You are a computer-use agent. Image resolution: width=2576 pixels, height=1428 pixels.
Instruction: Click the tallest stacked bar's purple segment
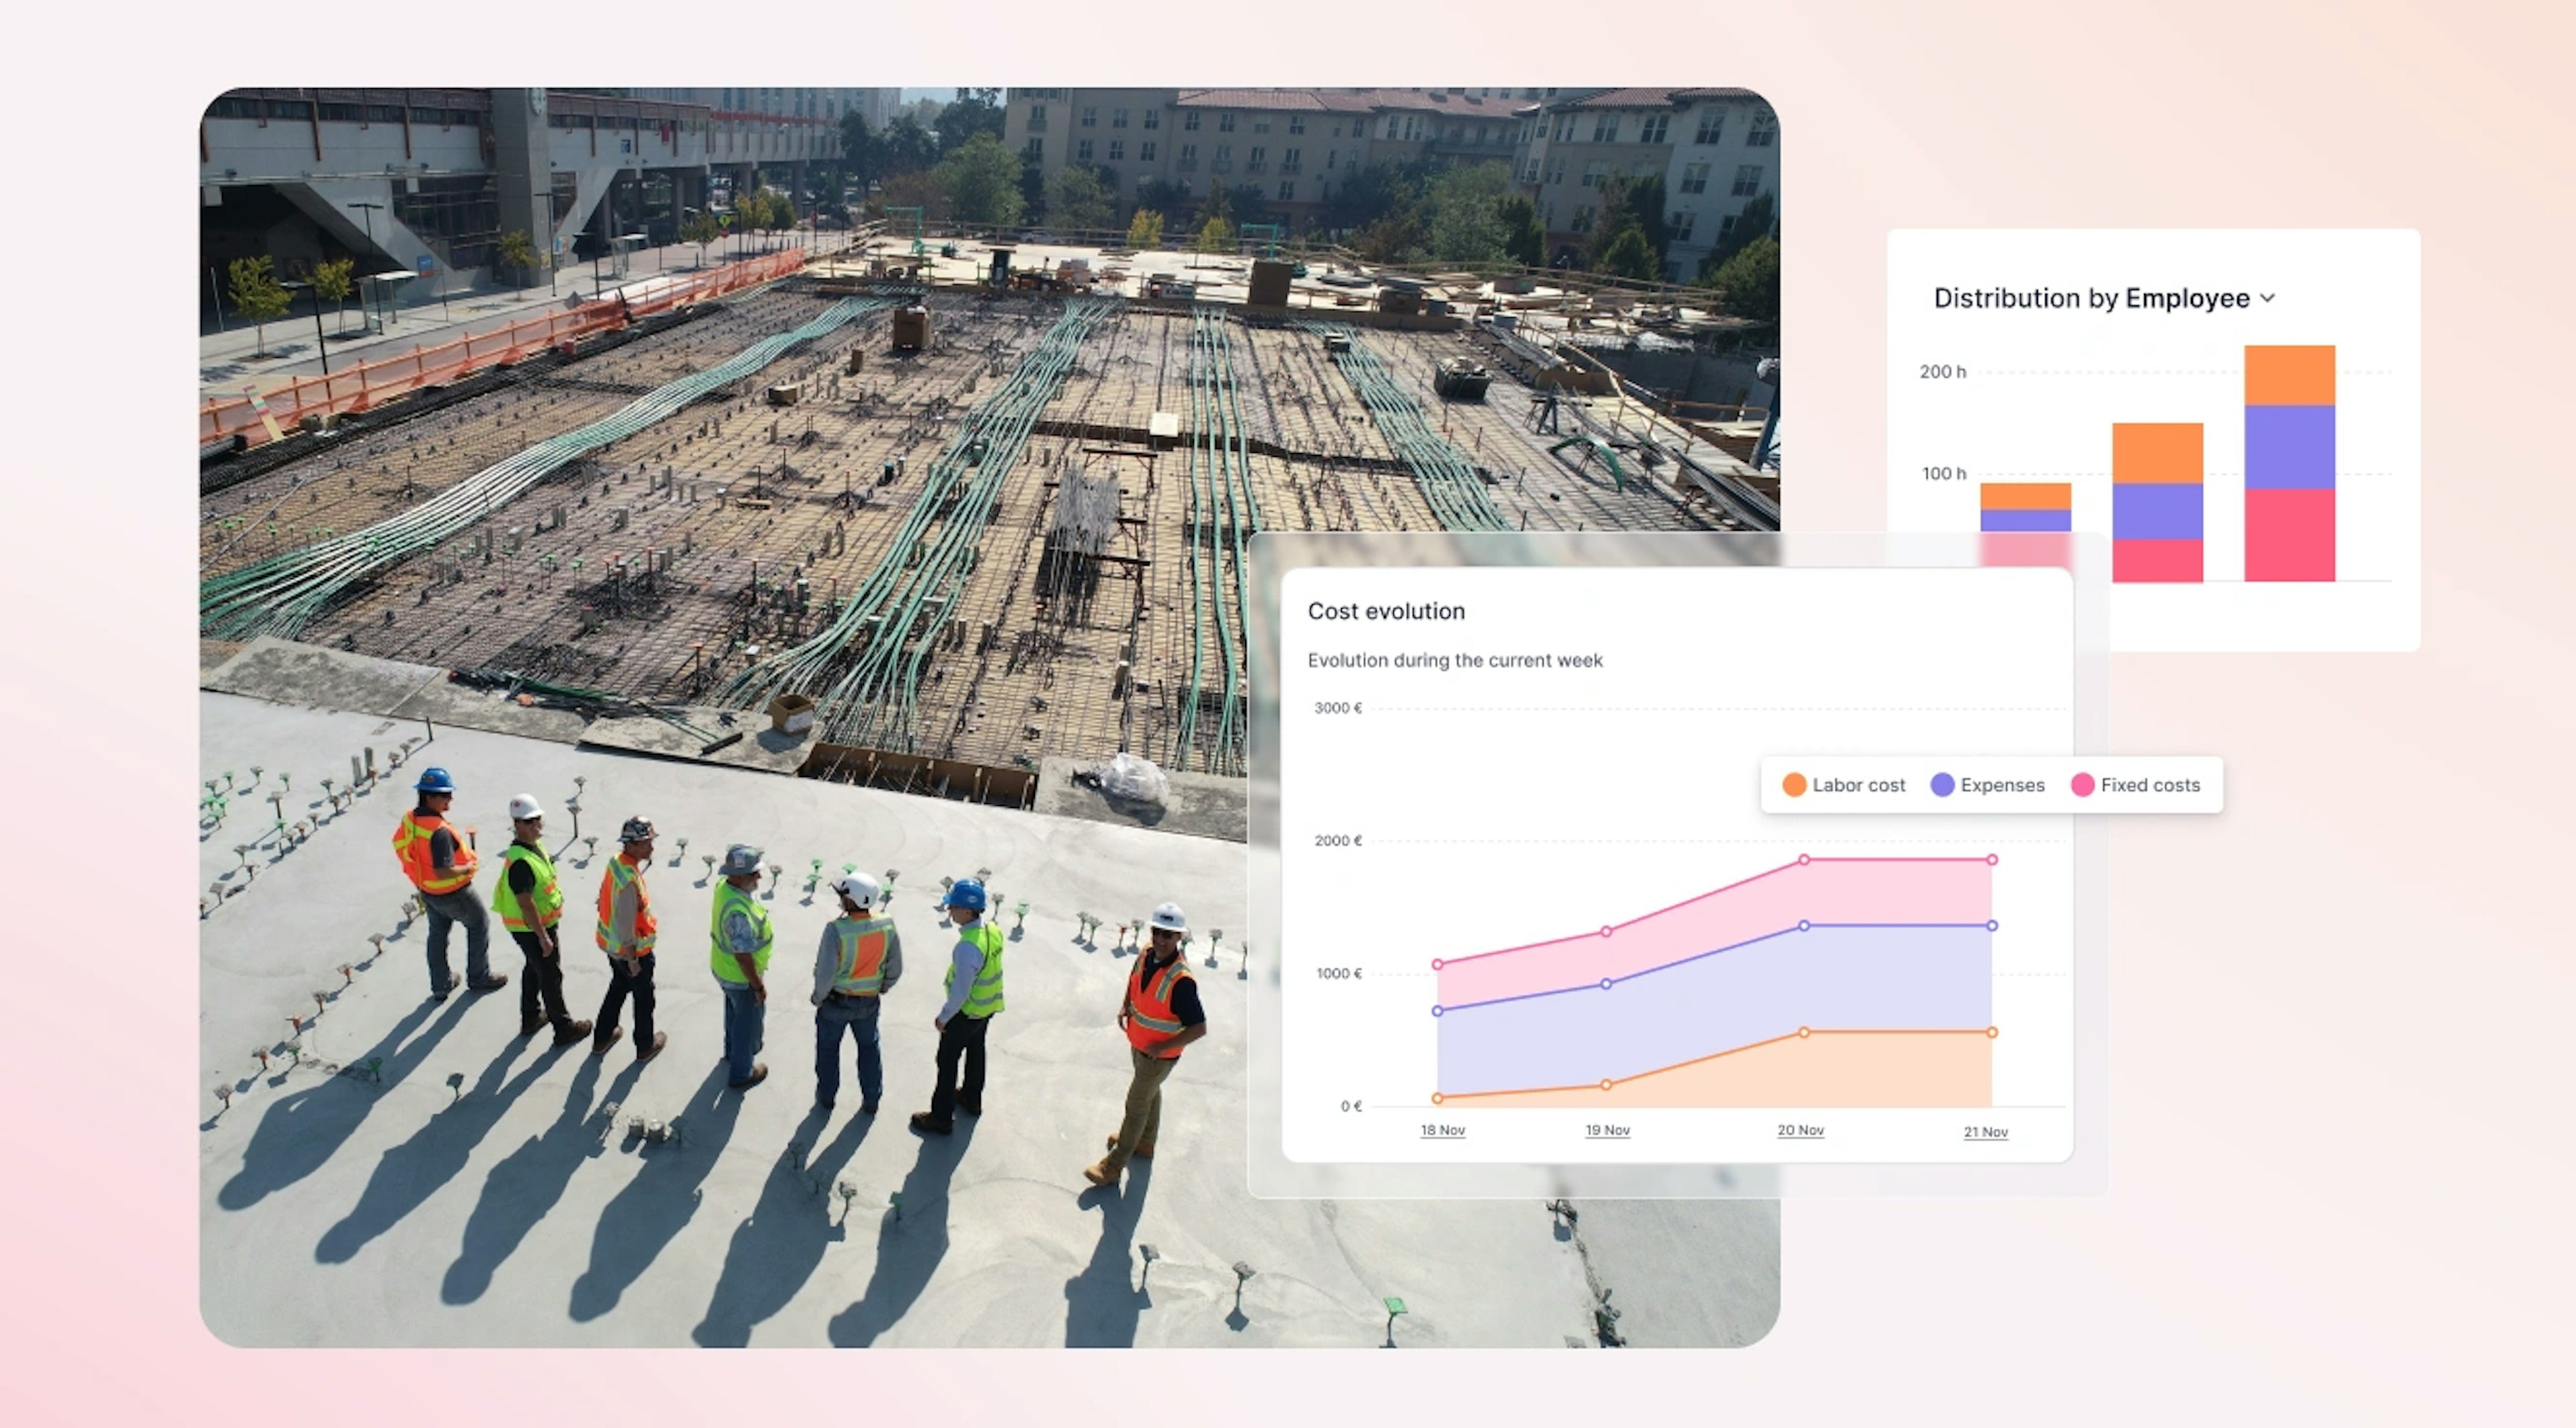(x=2289, y=447)
